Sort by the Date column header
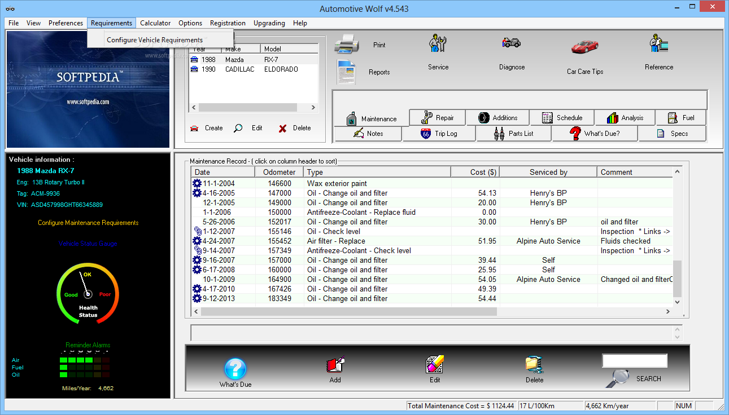The height and width of the screenshot is (415, 729). [x=223, y=172]
